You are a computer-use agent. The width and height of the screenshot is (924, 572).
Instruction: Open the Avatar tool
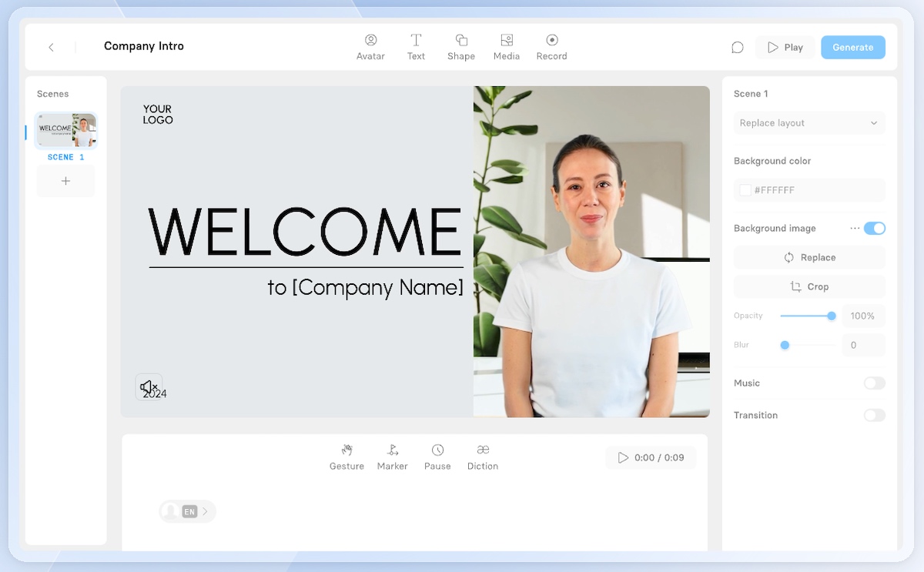370,47
